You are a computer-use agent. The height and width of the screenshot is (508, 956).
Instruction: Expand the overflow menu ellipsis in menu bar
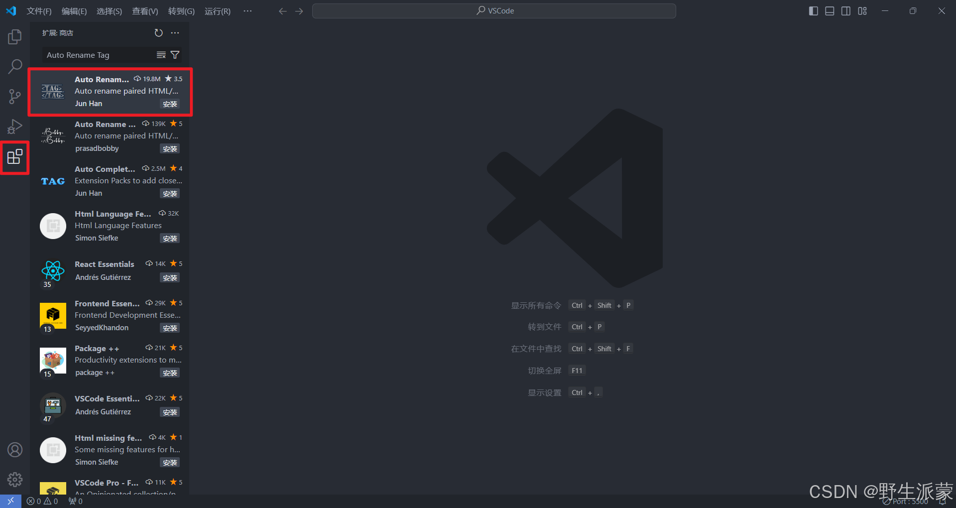[247, 11]
